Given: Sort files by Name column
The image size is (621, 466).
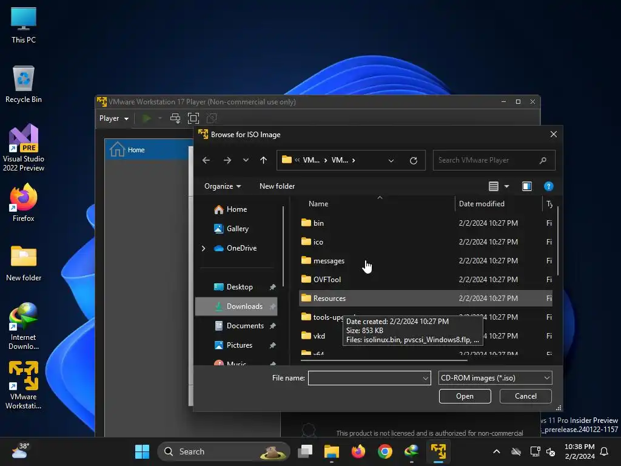Looking at the screenshot, I should point(318,204).
